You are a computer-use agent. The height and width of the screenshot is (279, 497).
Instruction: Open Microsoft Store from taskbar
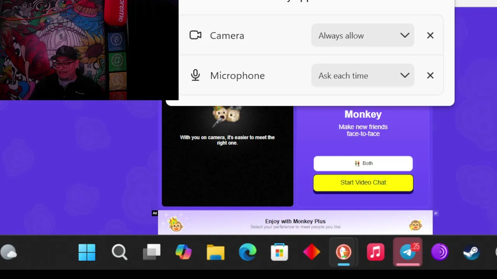(x=280, y=253)
